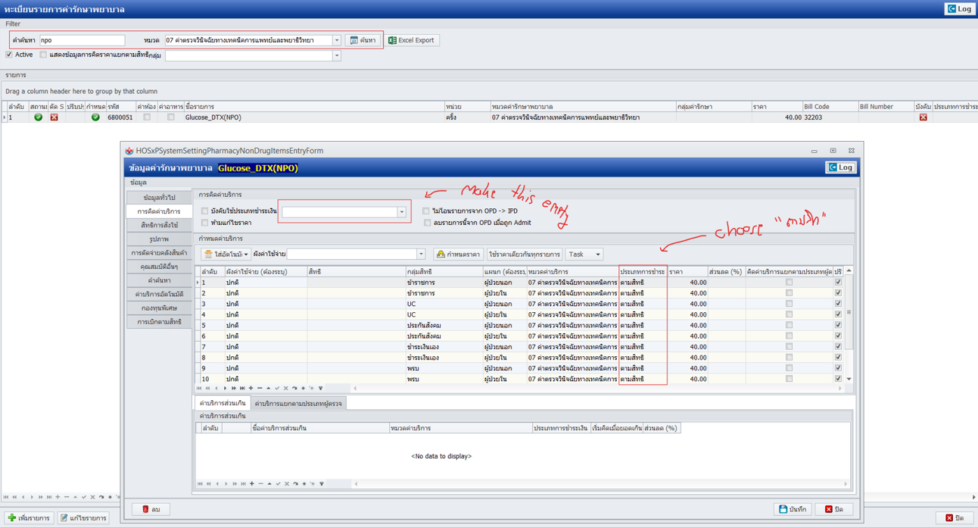The height and width of the screenshot is (528, 978).
Task: Open the หมวด category dropdown
Action: coord(337,41)
